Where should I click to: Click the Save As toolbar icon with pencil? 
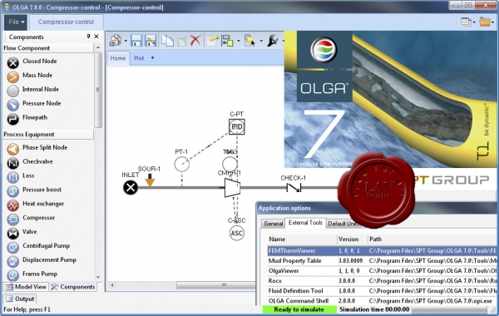coord(151,41)
